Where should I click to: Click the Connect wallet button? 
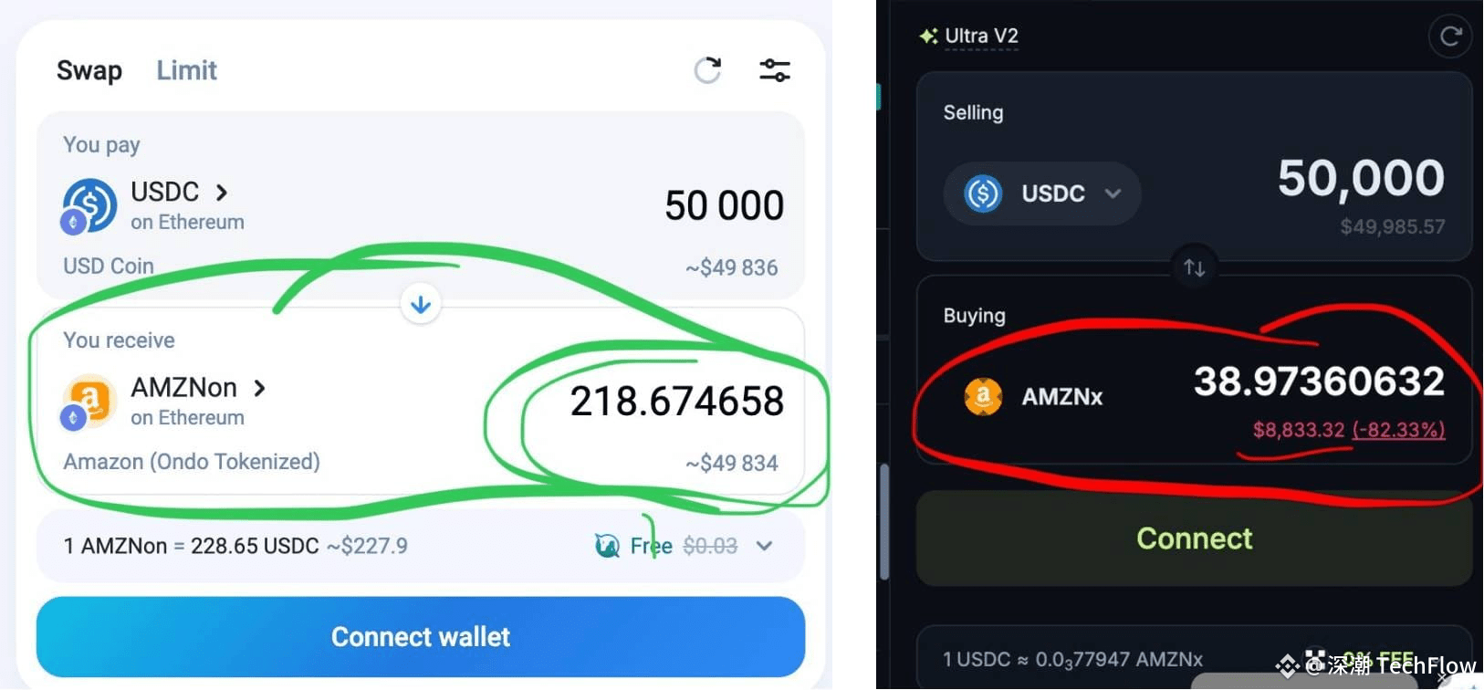(421, 637)
